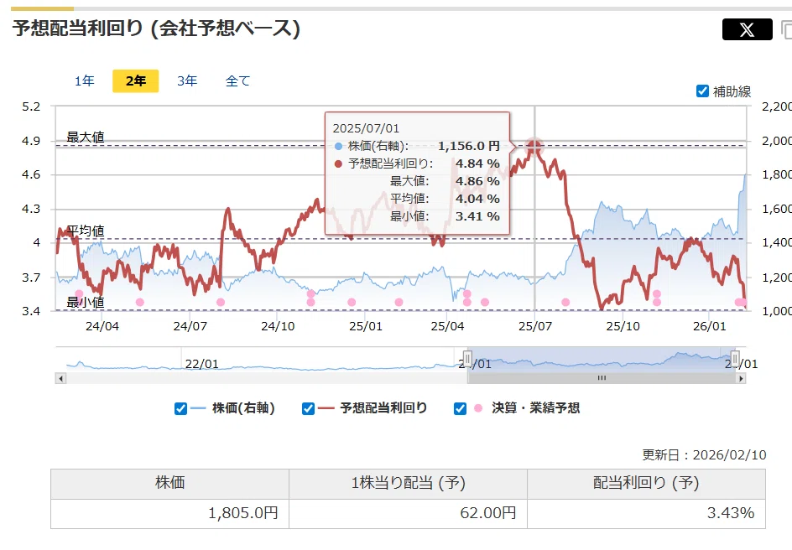Click the 1株当り配当 (予) table header
This screenshot has height=550, width=792.
click(x=408, y=484)
